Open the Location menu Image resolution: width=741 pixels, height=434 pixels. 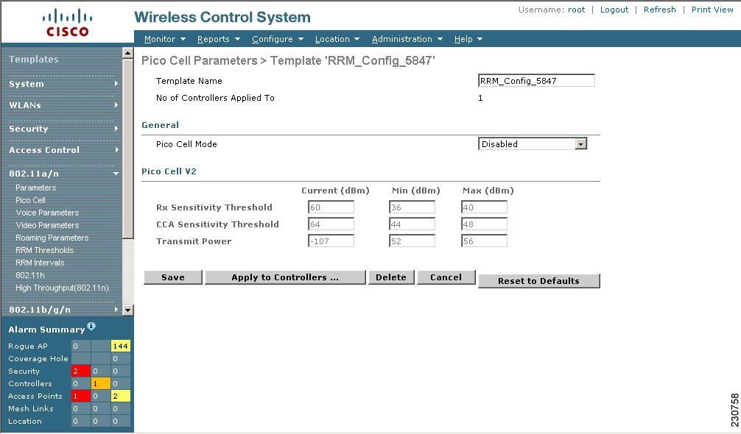[337, 39]
